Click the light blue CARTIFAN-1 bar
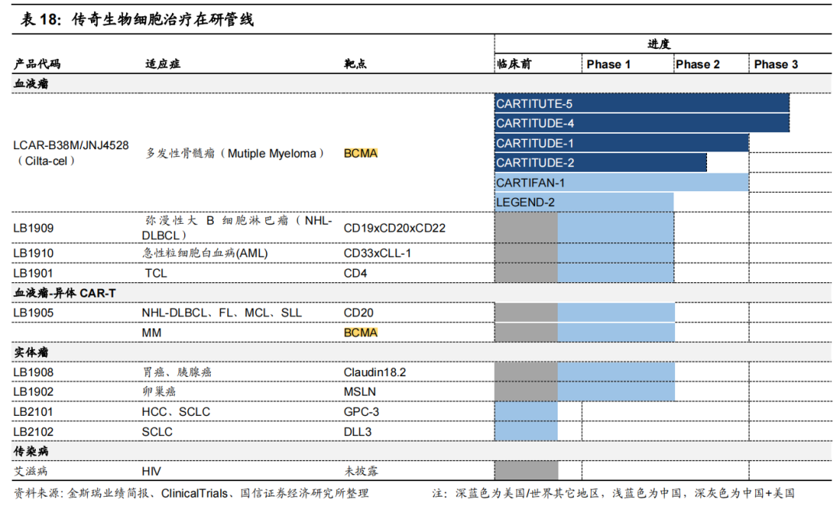840x513 pixels. coord(621,183)
